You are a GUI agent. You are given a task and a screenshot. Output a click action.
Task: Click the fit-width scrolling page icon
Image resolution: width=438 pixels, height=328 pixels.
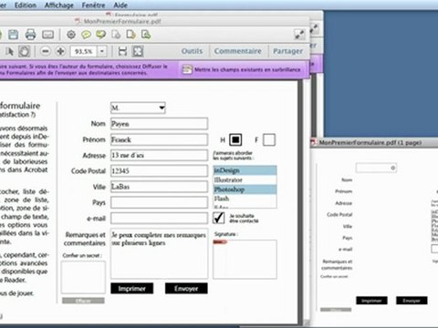[x=122, y=51]
